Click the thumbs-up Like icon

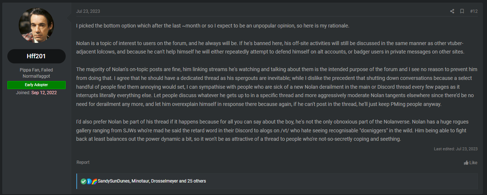coord(466,163)
